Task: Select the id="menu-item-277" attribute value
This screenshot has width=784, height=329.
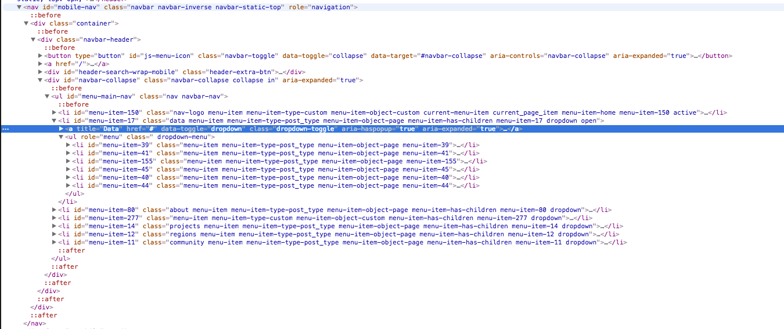Action: pyautogui.click(x=113, y=218)
